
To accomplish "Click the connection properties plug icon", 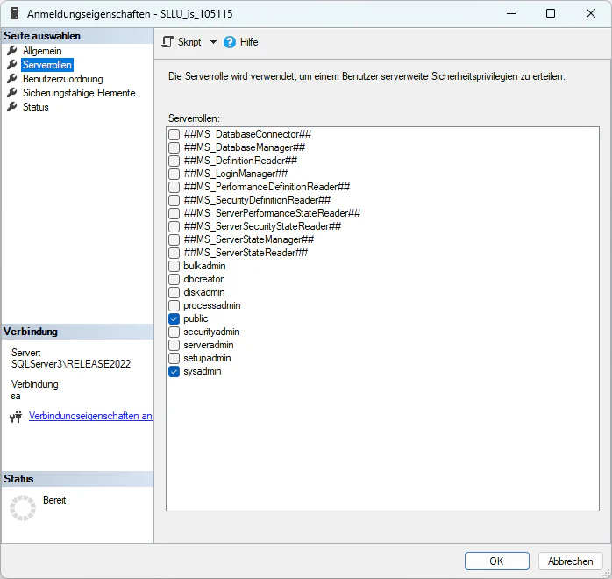I will coord(15,417).
